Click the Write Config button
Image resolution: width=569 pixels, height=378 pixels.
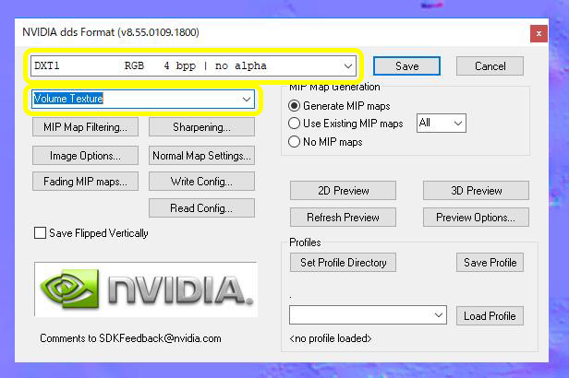[201, 181]
